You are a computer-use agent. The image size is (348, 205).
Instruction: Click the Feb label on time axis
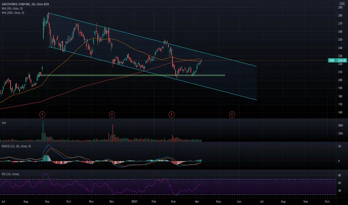point(154,201)
